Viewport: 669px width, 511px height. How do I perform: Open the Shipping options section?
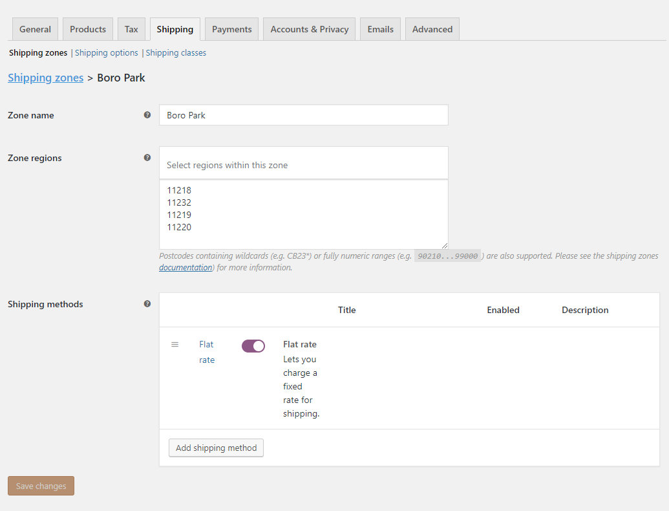tap(106, 52)
